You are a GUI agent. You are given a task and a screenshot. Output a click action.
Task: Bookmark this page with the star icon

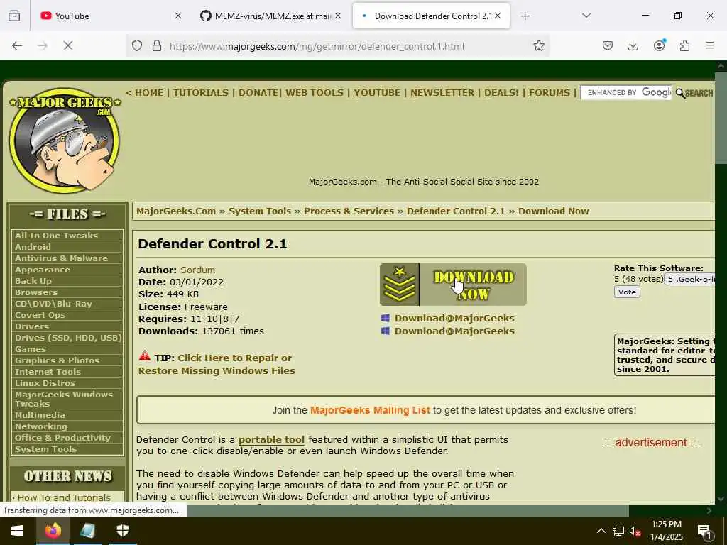coord(538,45)
